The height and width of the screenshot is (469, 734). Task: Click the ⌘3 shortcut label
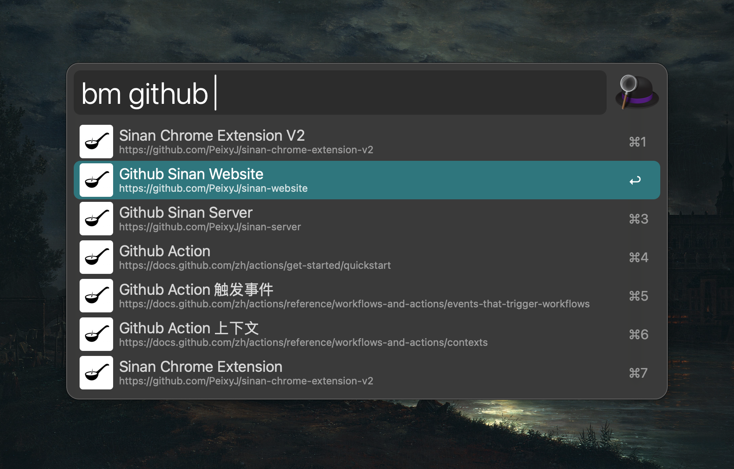click(x=638, y=219)
